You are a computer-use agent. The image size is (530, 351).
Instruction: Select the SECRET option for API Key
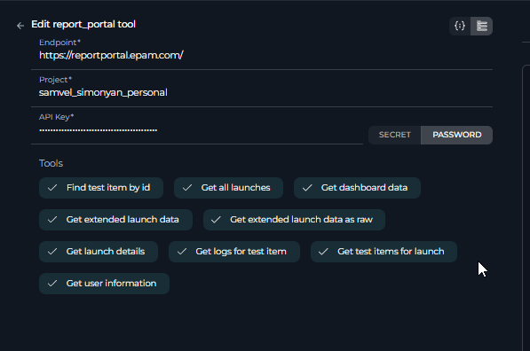394,135
